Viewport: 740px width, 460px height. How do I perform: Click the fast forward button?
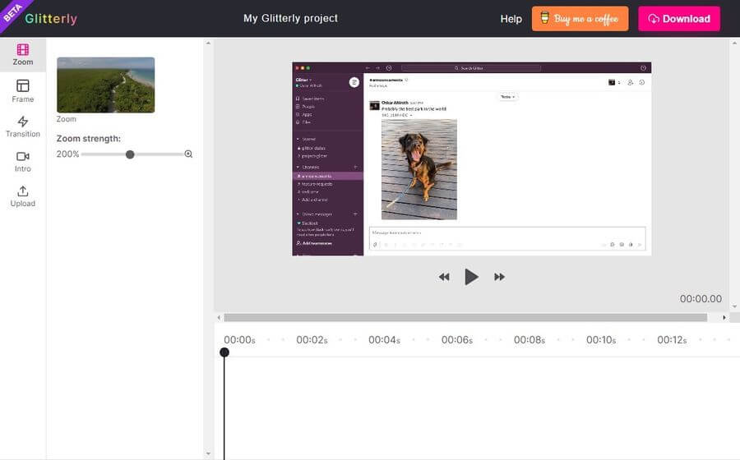click(x=499, y=277)
